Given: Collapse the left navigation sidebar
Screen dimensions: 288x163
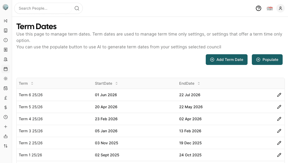Looking at the screenshot, I should (x=6, y=21).
